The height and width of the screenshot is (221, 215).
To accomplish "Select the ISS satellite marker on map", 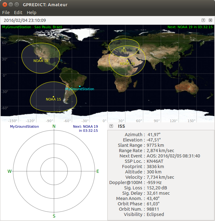I will point(124,48).
